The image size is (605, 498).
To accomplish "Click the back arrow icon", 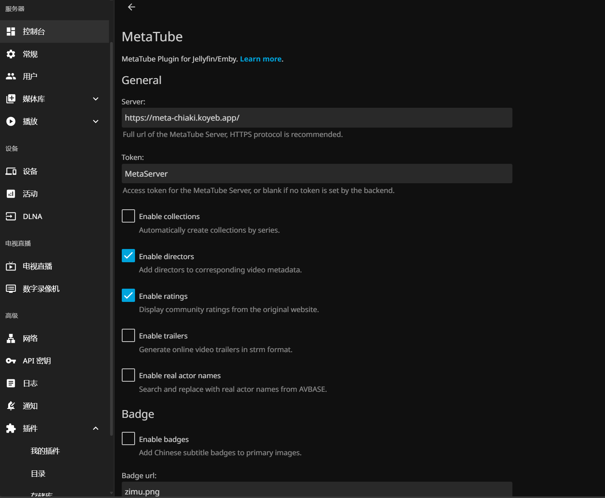I will [x=132, y=7].
